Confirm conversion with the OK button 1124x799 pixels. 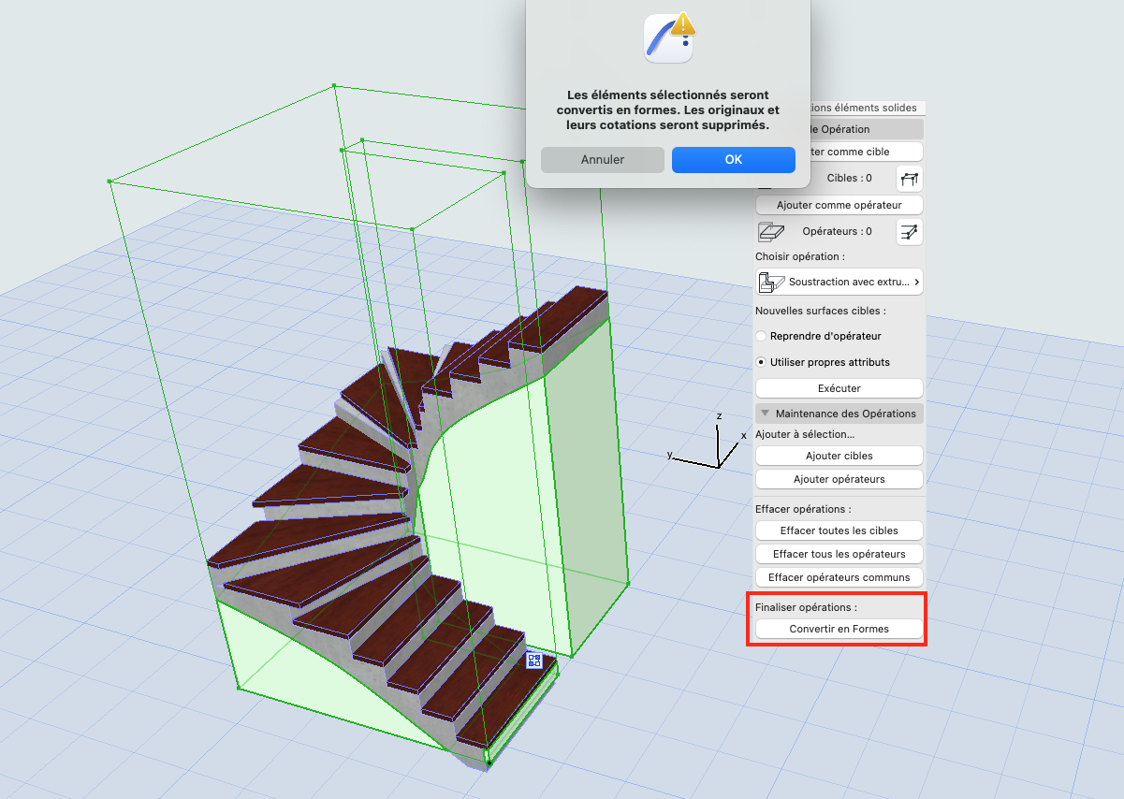pyautogui.click(x=734, y=160)
